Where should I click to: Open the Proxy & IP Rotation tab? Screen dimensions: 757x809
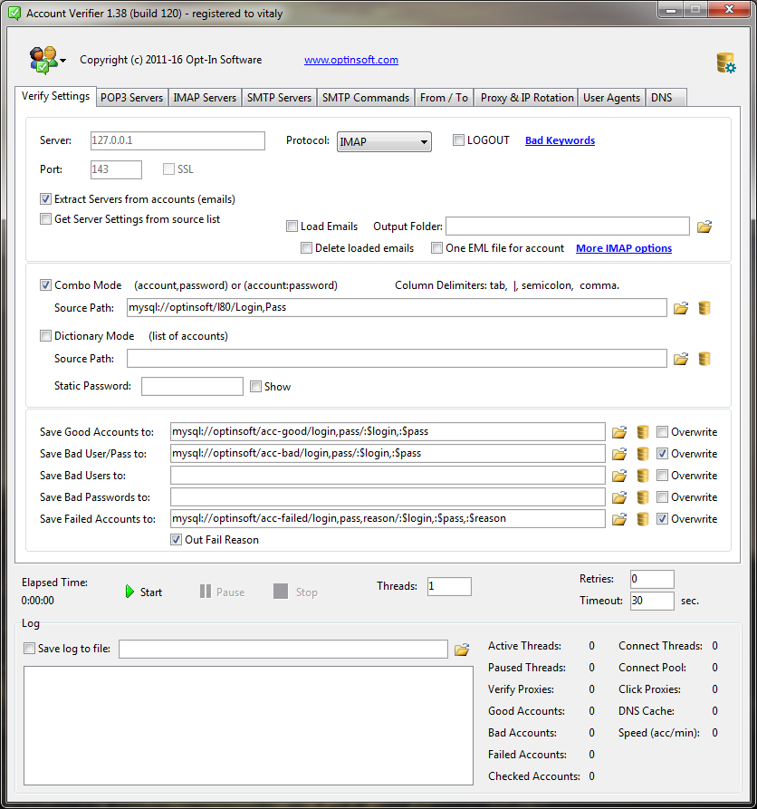point(526,98)
